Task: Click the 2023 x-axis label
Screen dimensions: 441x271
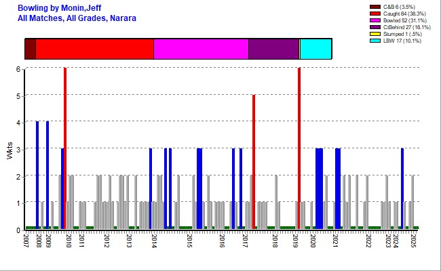Action: (388, 241)
